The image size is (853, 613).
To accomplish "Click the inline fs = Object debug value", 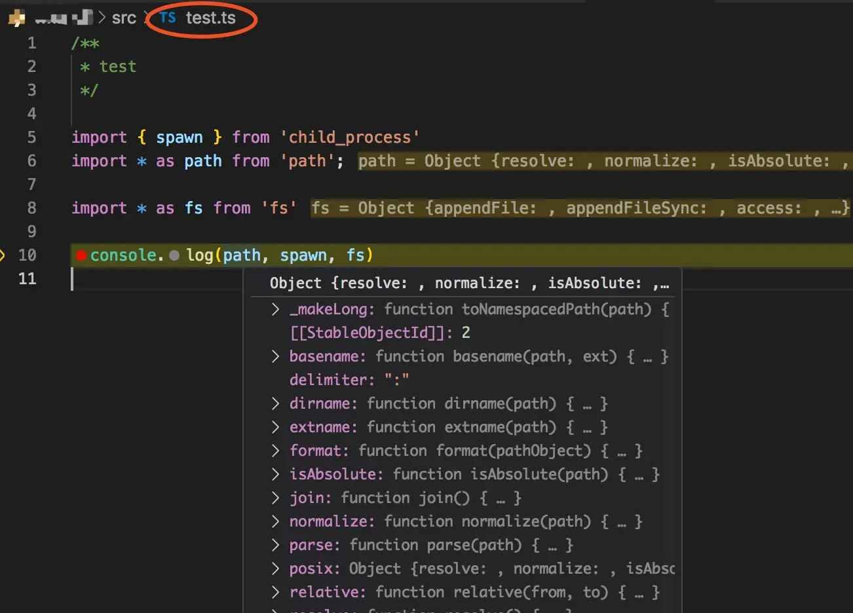I will [x=577, y=208].
